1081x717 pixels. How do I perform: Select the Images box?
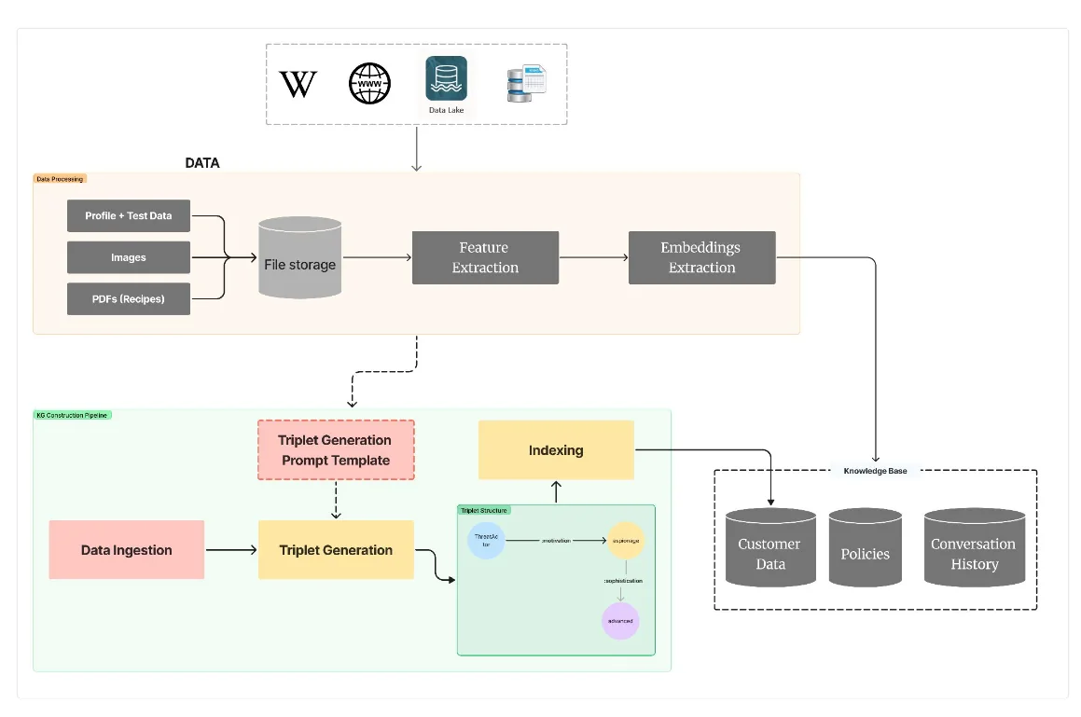[x=128, y=257]
